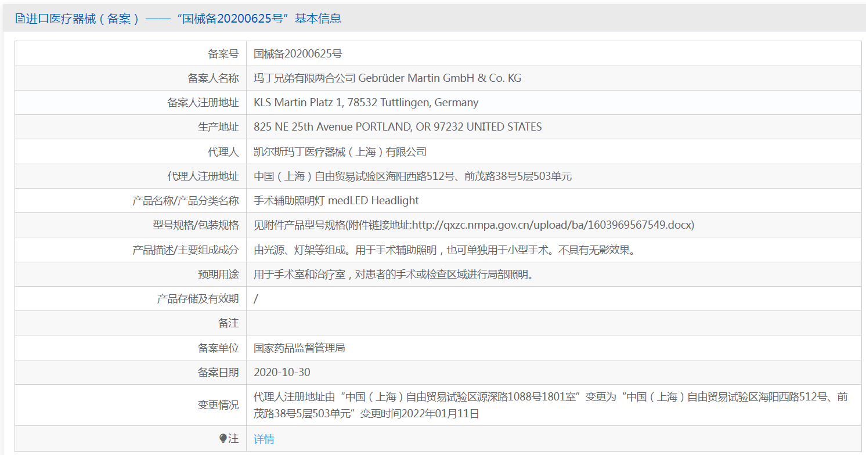Select agent name 凯尔斯玛丁医疗器械（上海）有限公司
The image size is (866, 455).
(x=340, y=152)
